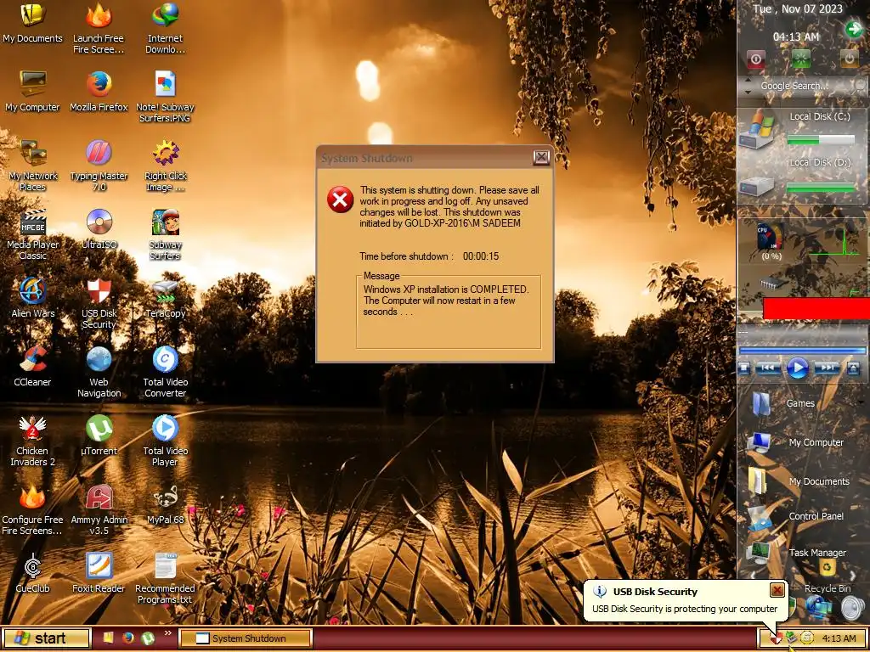
Task: Open Web Navigation globe icon
Action: click(99, 372)
